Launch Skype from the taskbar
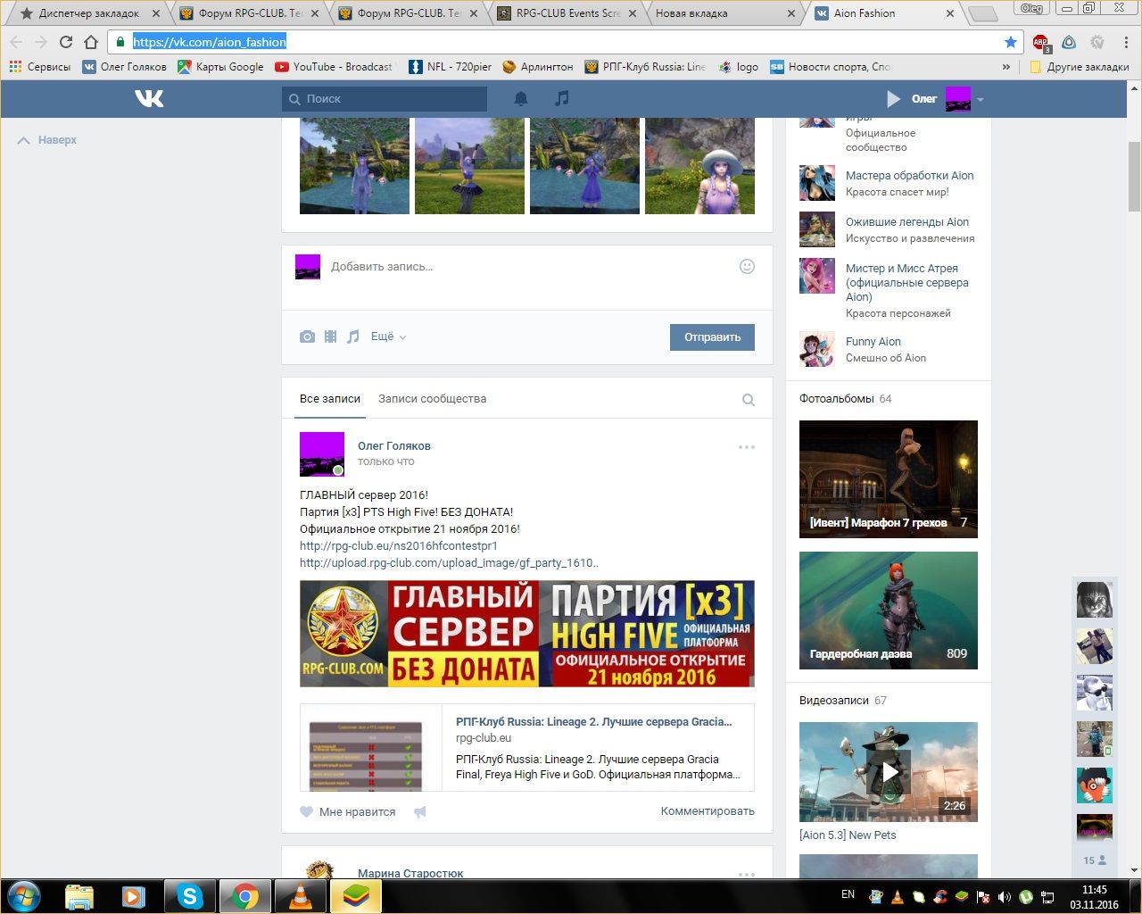1142x914 pixels. tap(189, 895)
